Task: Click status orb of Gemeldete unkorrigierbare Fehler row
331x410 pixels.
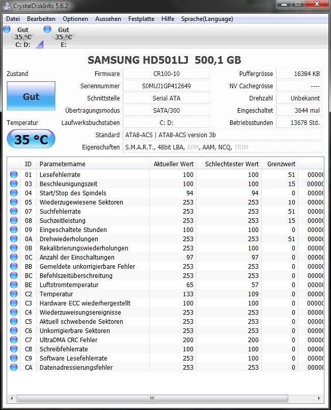Action: pyautogui.click(x=14, y=266)
